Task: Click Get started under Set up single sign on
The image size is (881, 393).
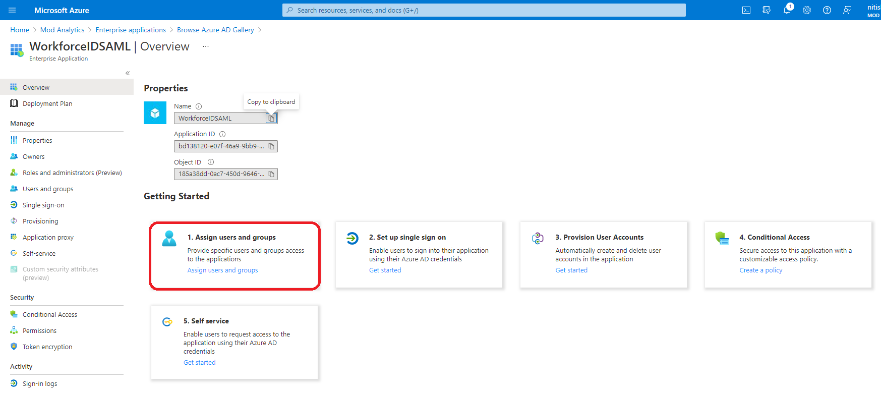Action: [x=385, y=270]
